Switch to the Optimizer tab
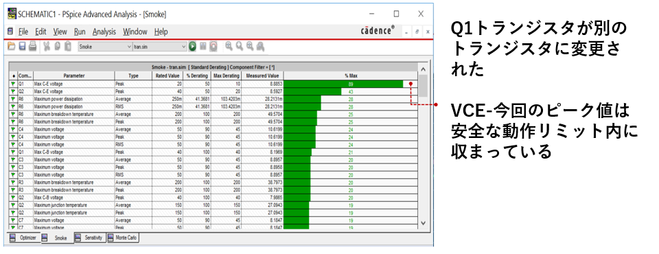 tap(25, 238)
